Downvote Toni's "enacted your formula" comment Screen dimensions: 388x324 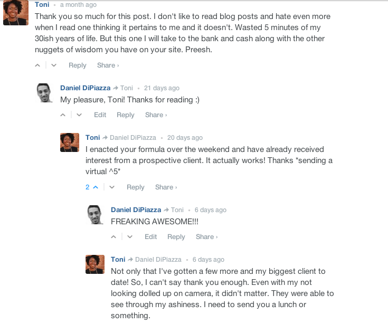click(x=111, y=187)
